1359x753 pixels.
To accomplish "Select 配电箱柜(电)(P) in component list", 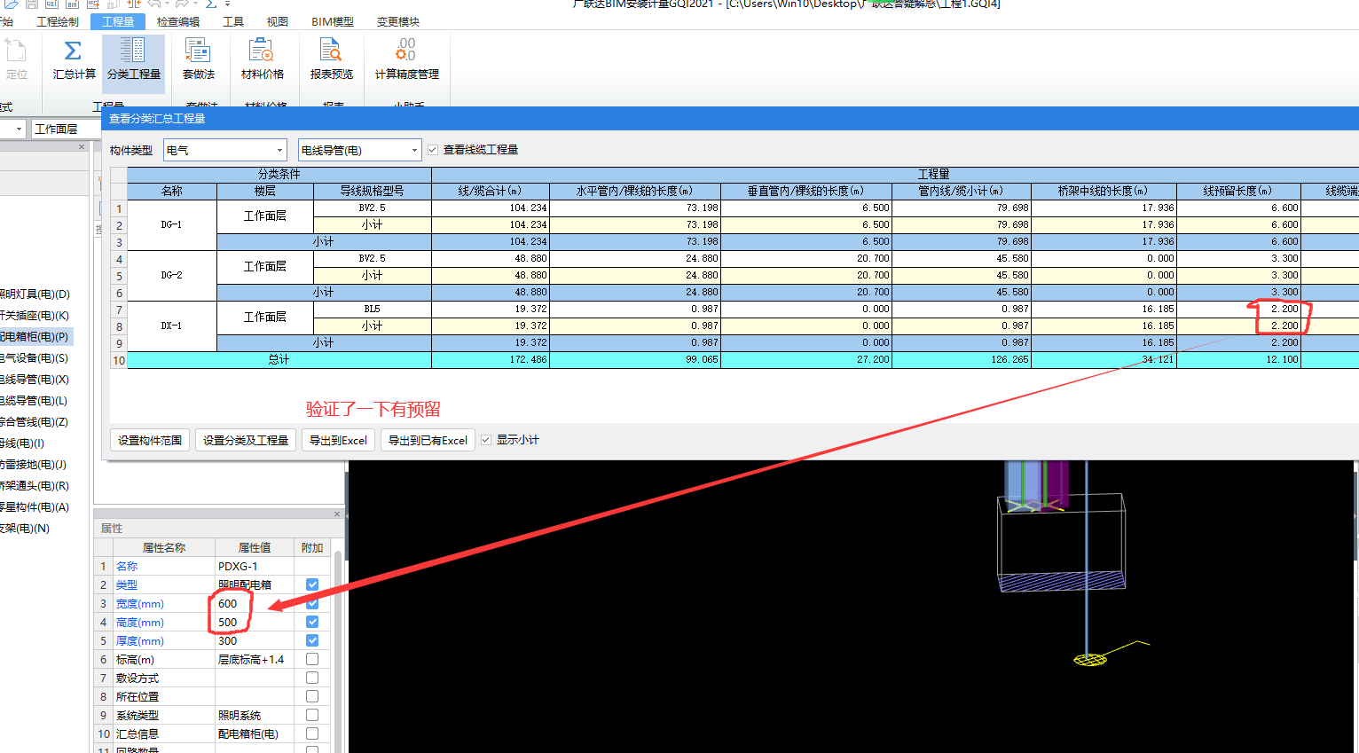I will pos(35,336).
